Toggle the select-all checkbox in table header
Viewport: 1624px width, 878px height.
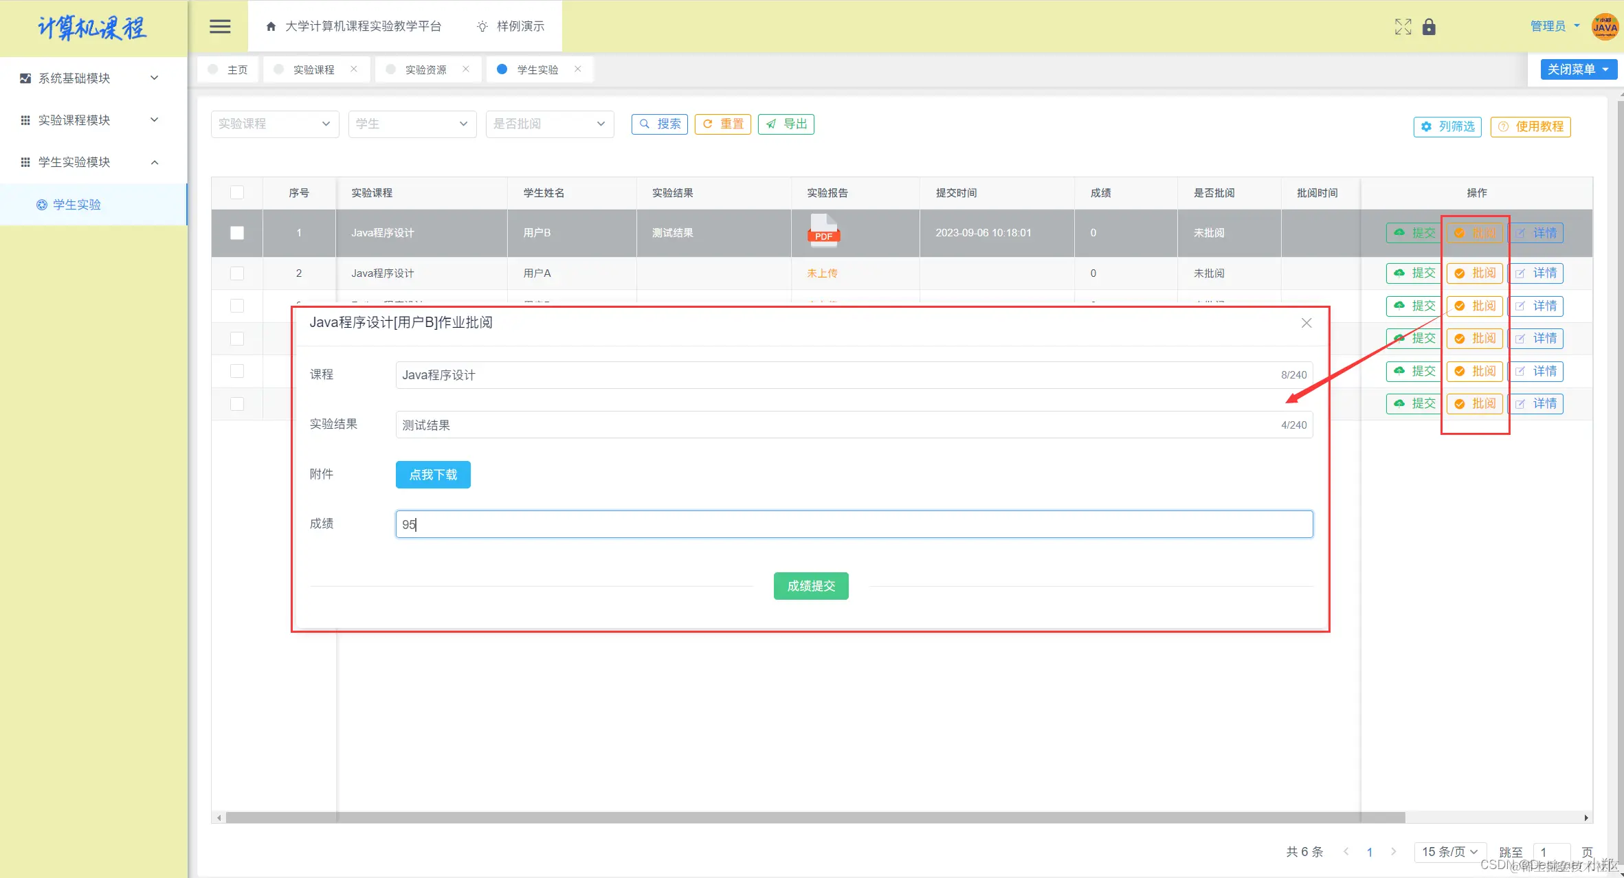coord(237,192)
